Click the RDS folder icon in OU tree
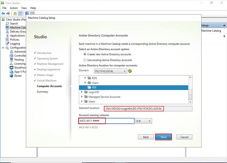Image resolution: width=227 pixels, height=163 pixels. (x=89, y=78)
